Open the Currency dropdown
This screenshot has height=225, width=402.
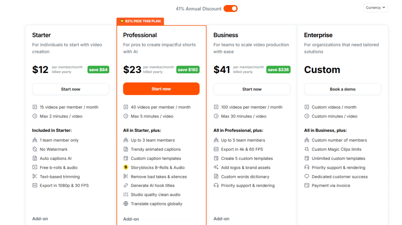(375, 8)
